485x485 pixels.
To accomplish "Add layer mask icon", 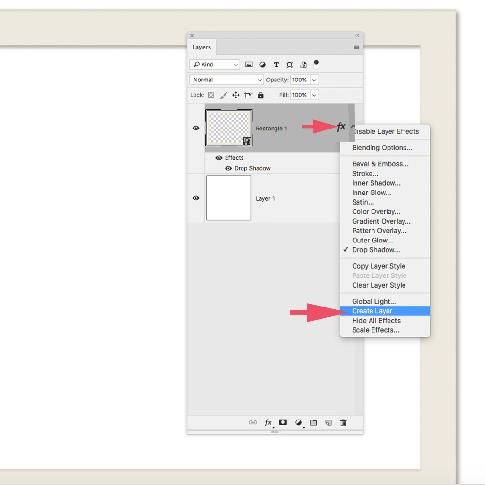I will point(283,422).
